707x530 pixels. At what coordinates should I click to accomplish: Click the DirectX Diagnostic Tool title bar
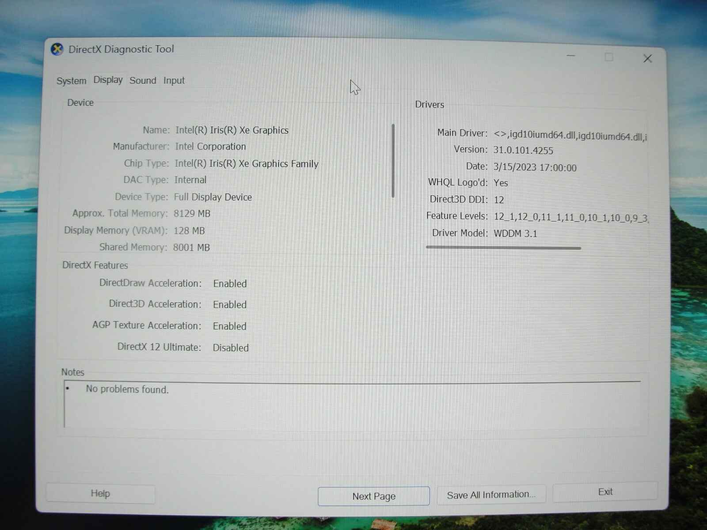(x=309, y=49)
